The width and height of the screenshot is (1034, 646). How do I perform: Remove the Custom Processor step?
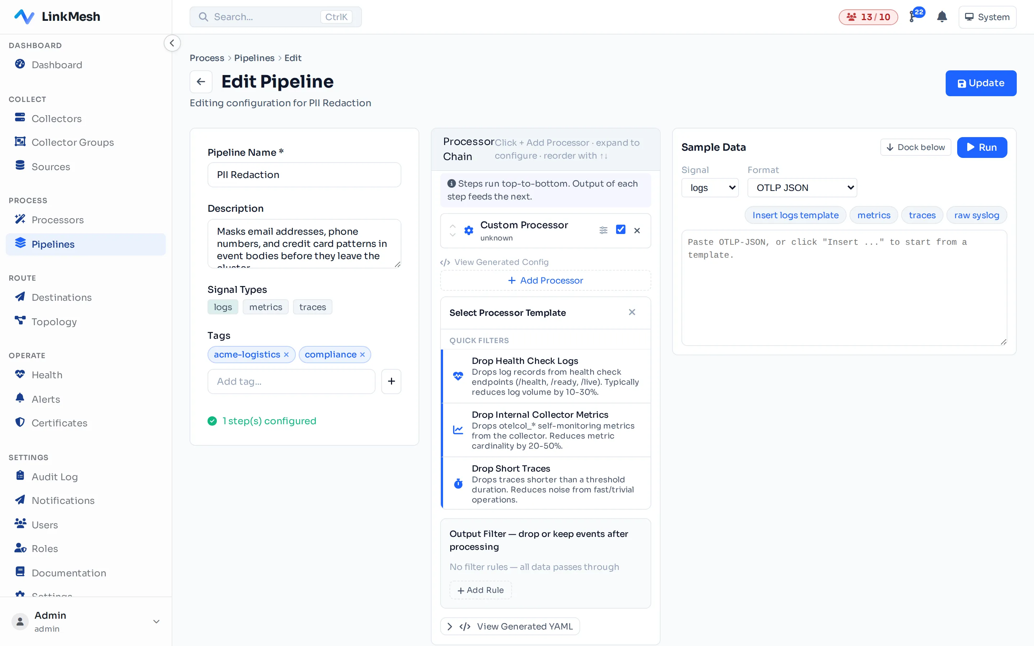tap(637, 231)
